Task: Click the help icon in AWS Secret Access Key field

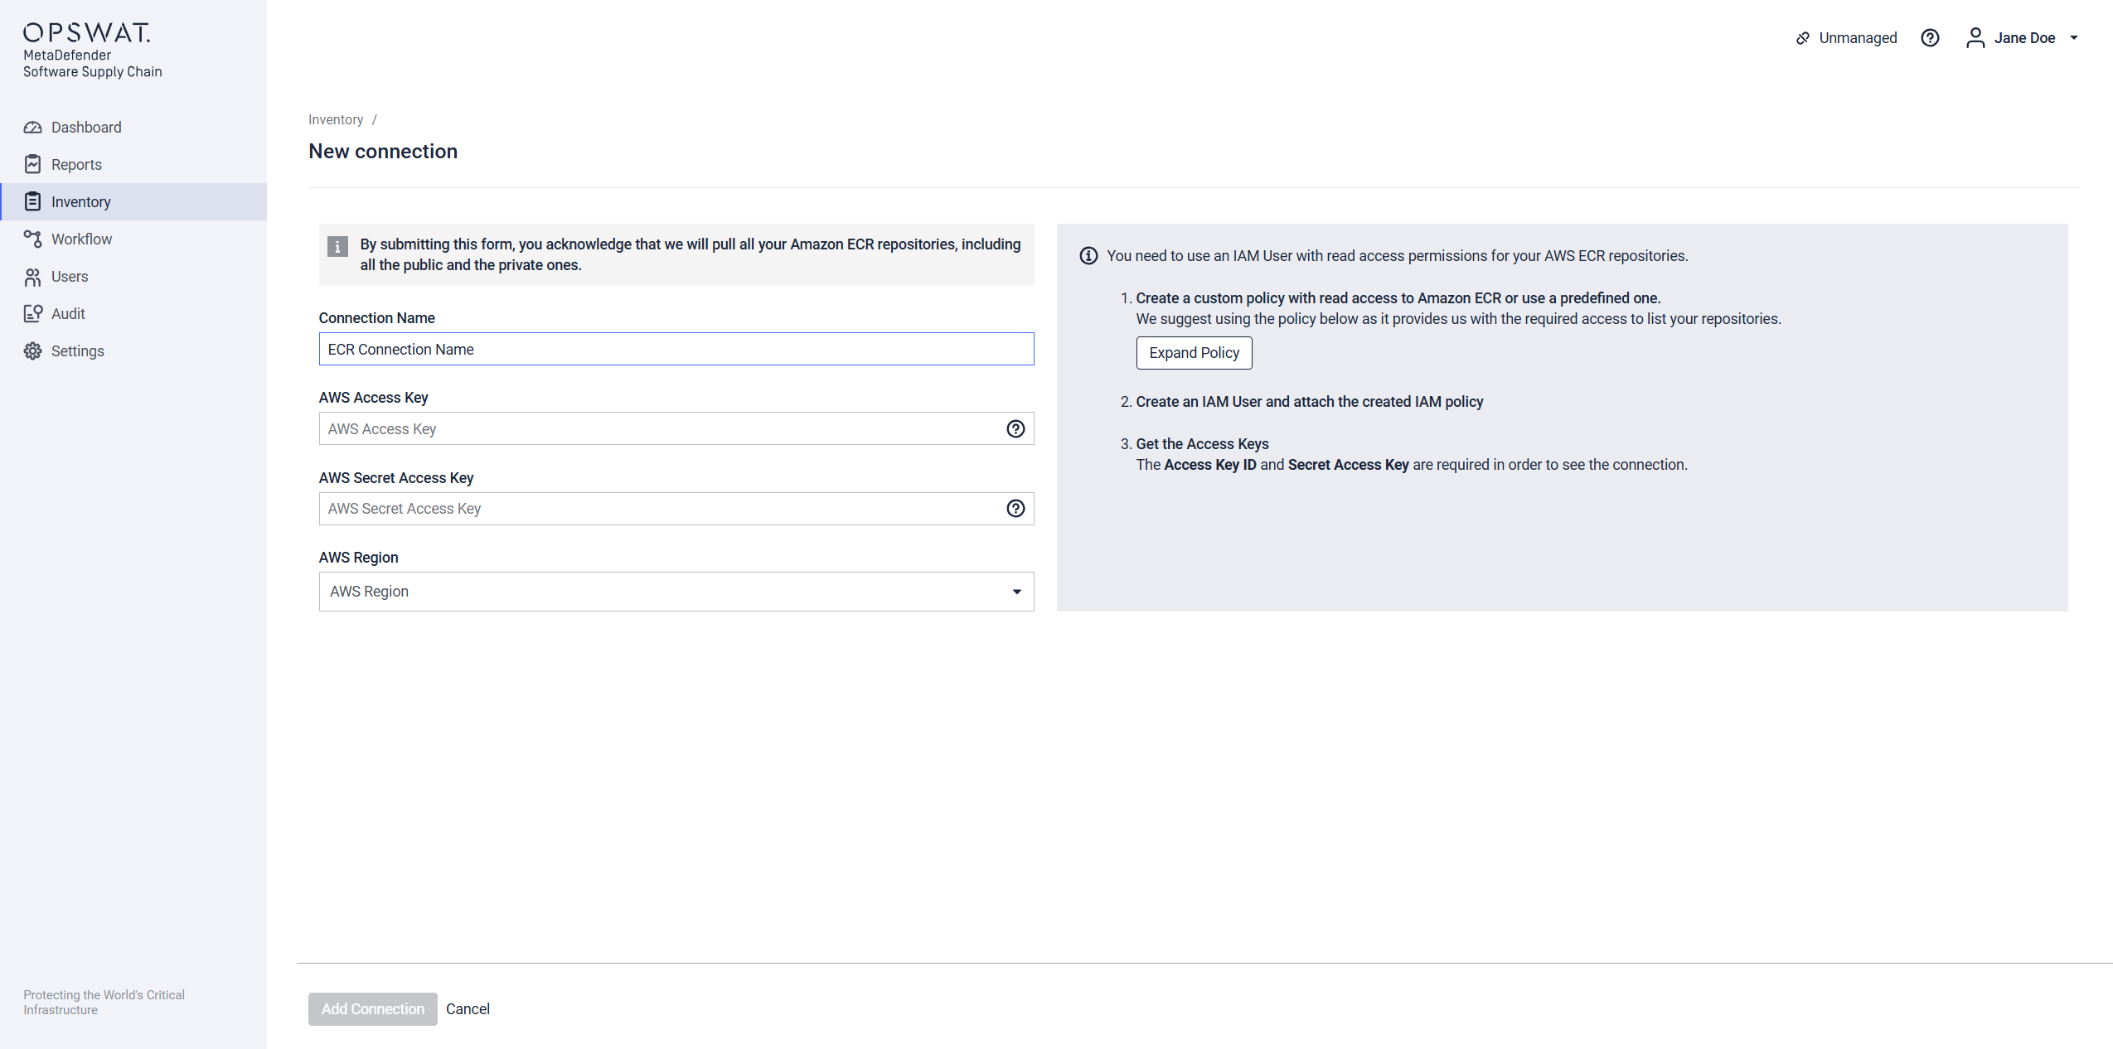Action: pos(1015,509)
